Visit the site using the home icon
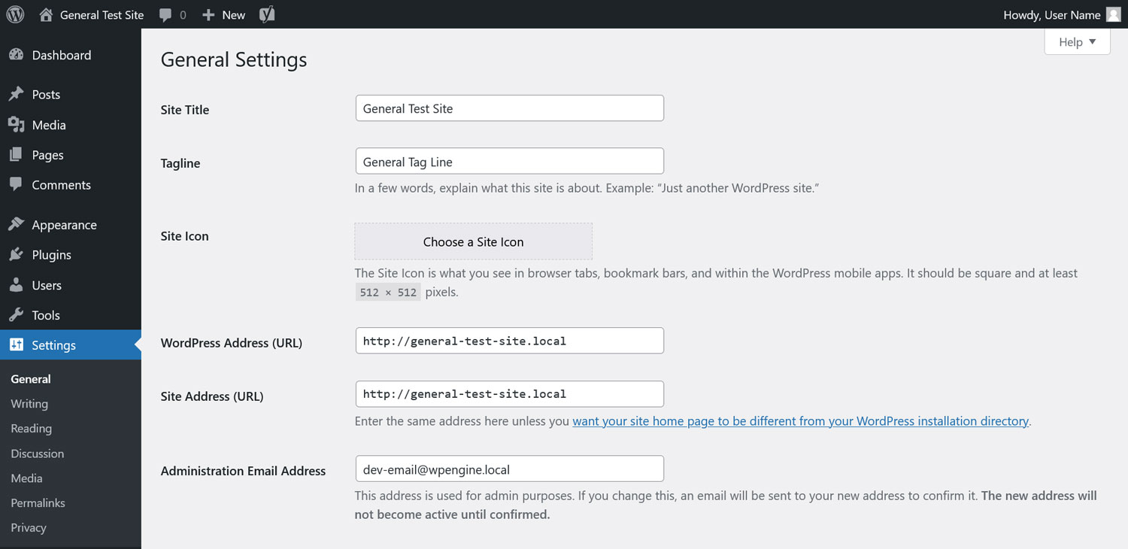1128x549 pixels. [x=45, y=14]
